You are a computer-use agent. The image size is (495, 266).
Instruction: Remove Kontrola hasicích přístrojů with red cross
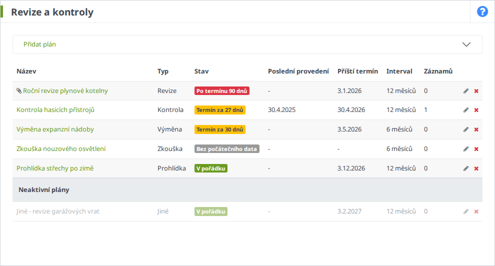[476, 110]
